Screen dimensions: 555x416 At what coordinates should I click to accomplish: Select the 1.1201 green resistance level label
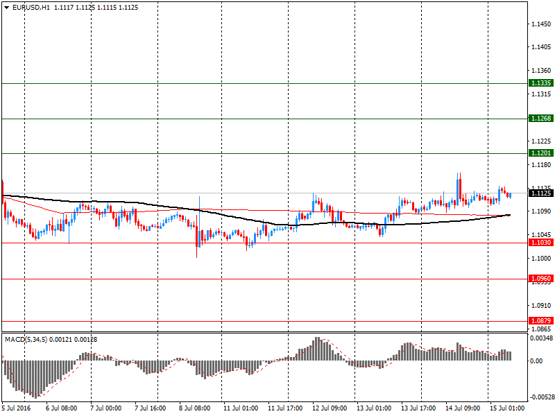click(541, 153)
